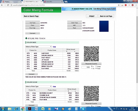Select the Usage radio for Color Base

point(96,66)
